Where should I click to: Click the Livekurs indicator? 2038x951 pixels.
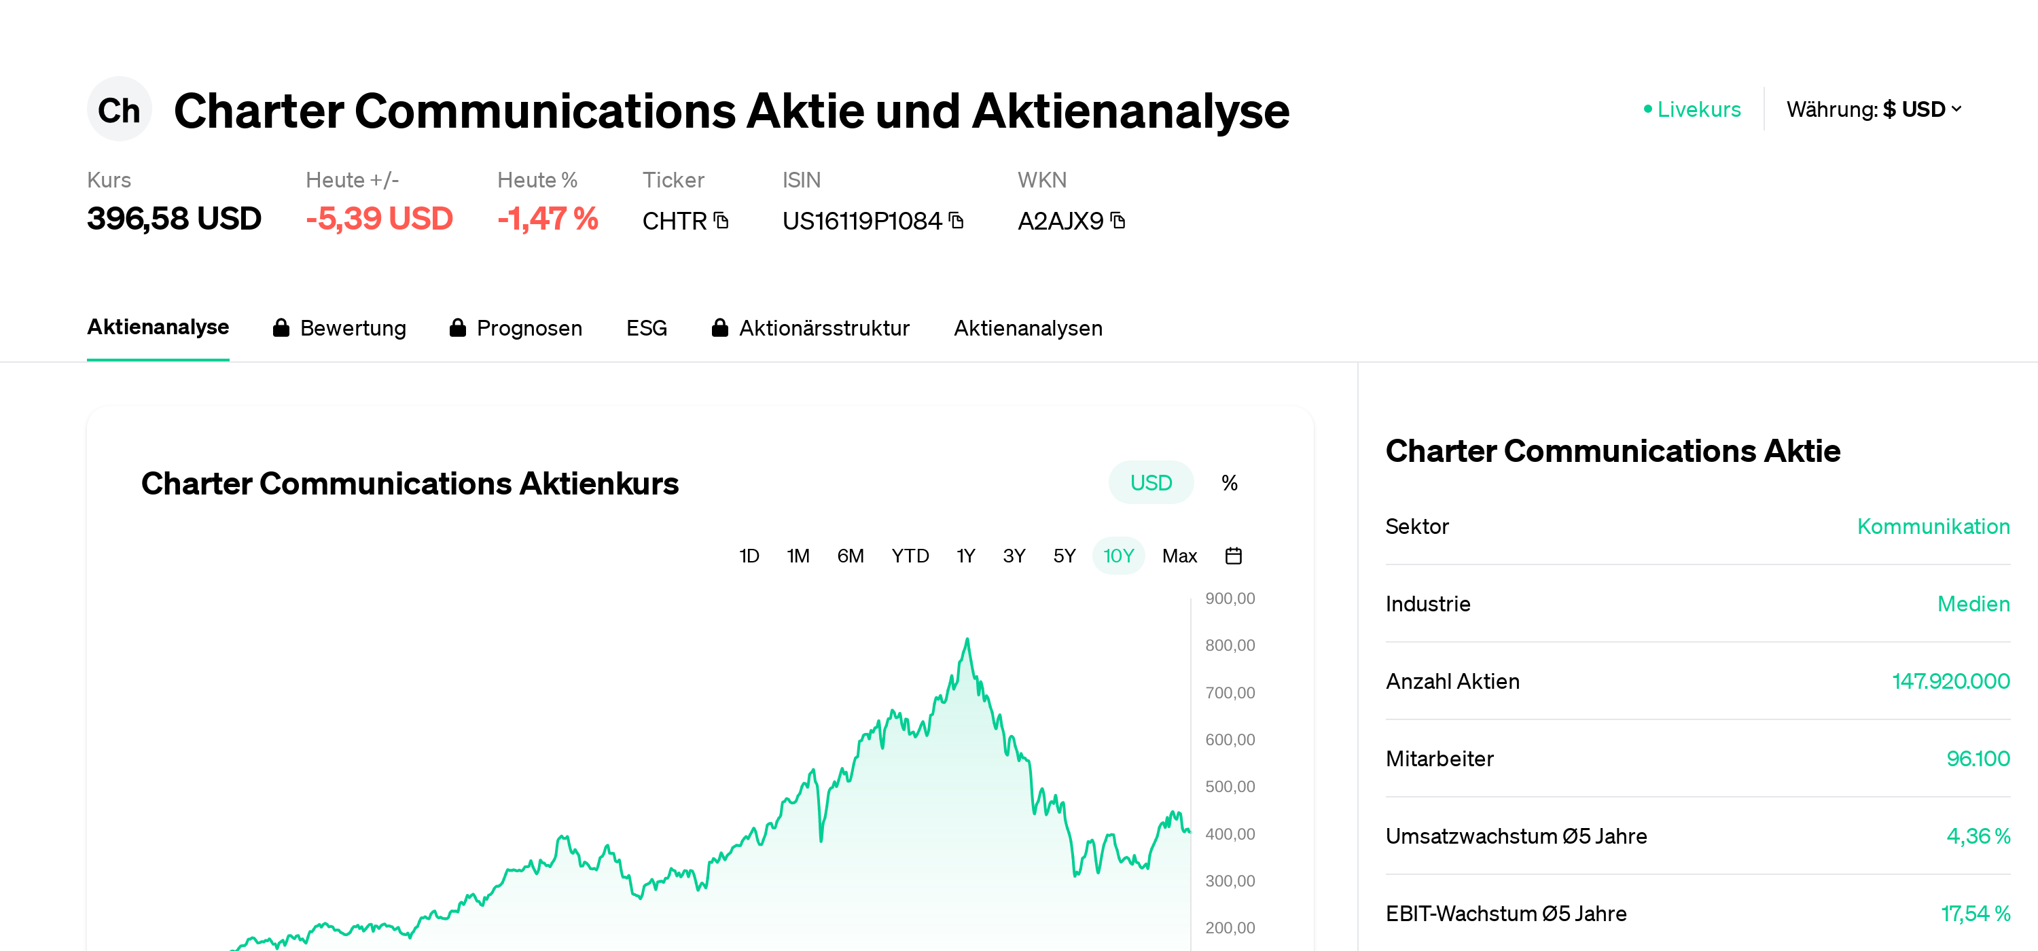(1692, 109)
